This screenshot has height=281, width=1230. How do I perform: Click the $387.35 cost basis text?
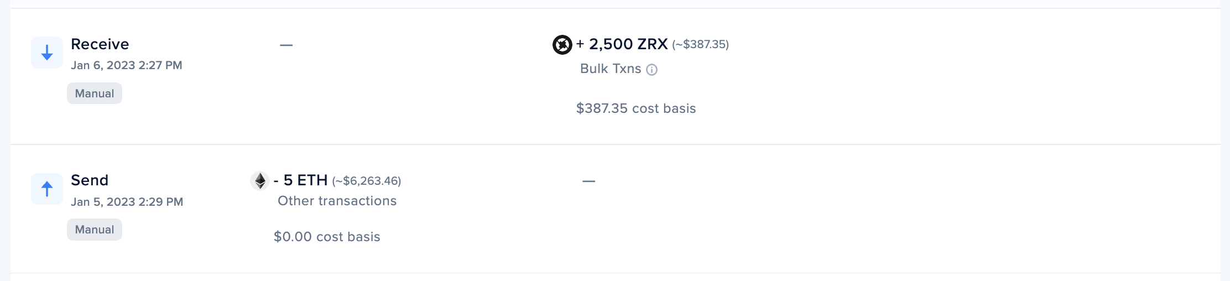coord(636,108)
